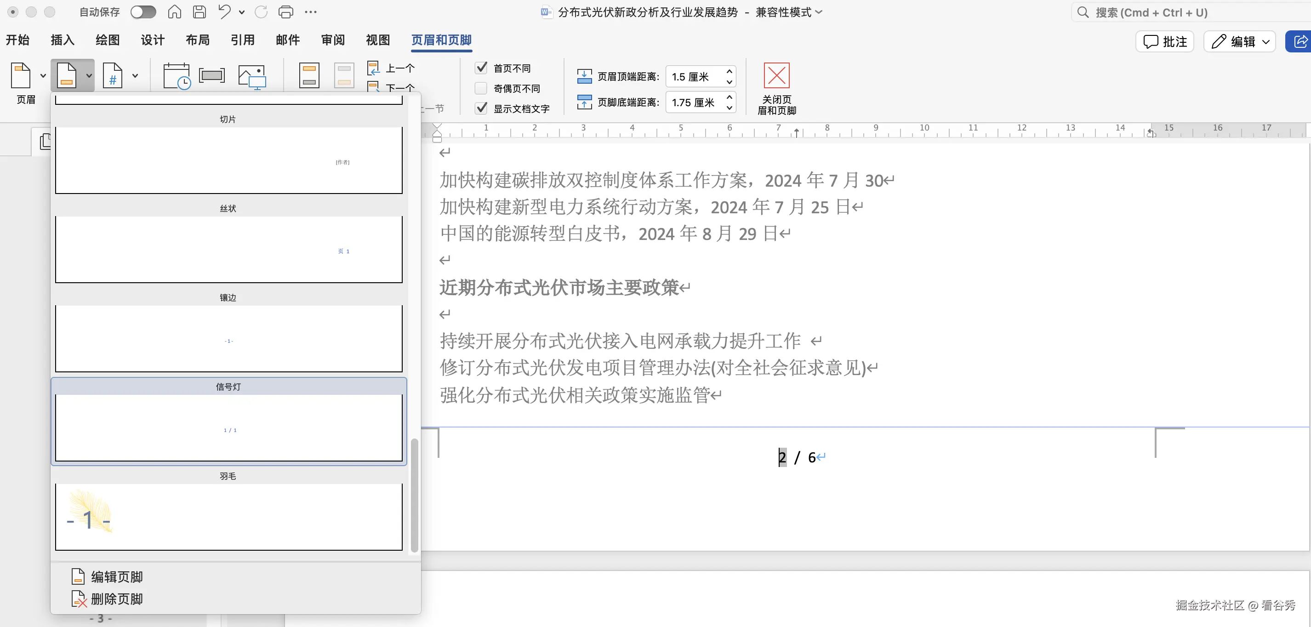The height and width of the screenshot is (627, 1311).
Task: Open the 编辑 dropdown at top right
Action: (x=1265, y=41)
